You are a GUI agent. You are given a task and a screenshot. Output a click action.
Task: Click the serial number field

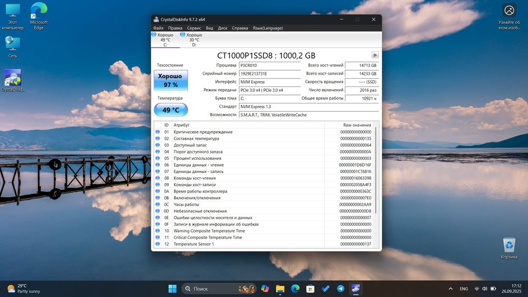pyautogui.click(x=269, y=74)
